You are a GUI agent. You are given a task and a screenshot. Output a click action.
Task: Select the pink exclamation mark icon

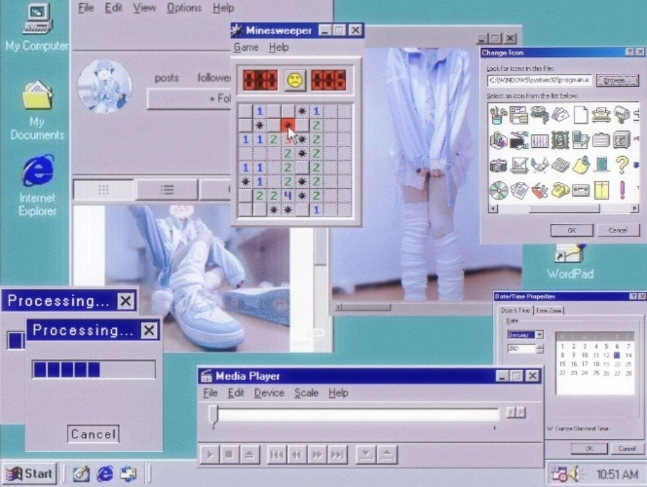point(622,190)
